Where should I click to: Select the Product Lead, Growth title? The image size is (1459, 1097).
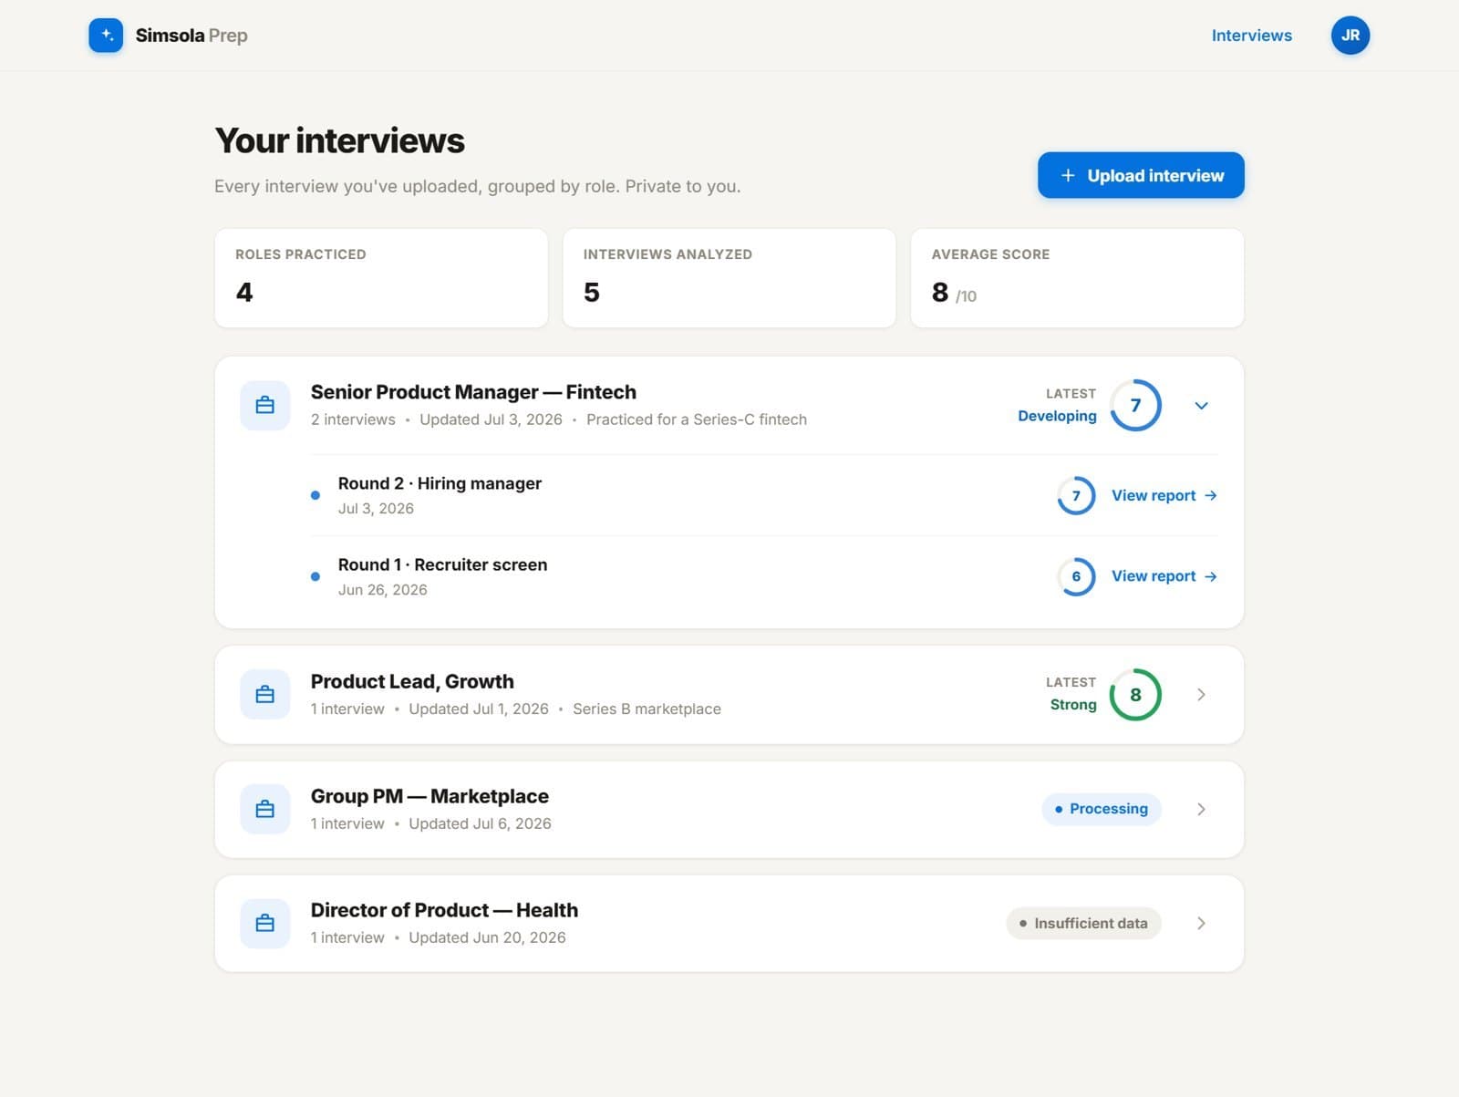(412, 681)
